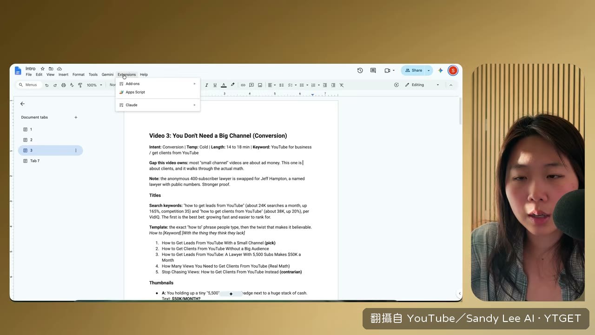The width and height of the screenshot is (595, 335).
Task: Increase the indent
Action: click(333, 85)
